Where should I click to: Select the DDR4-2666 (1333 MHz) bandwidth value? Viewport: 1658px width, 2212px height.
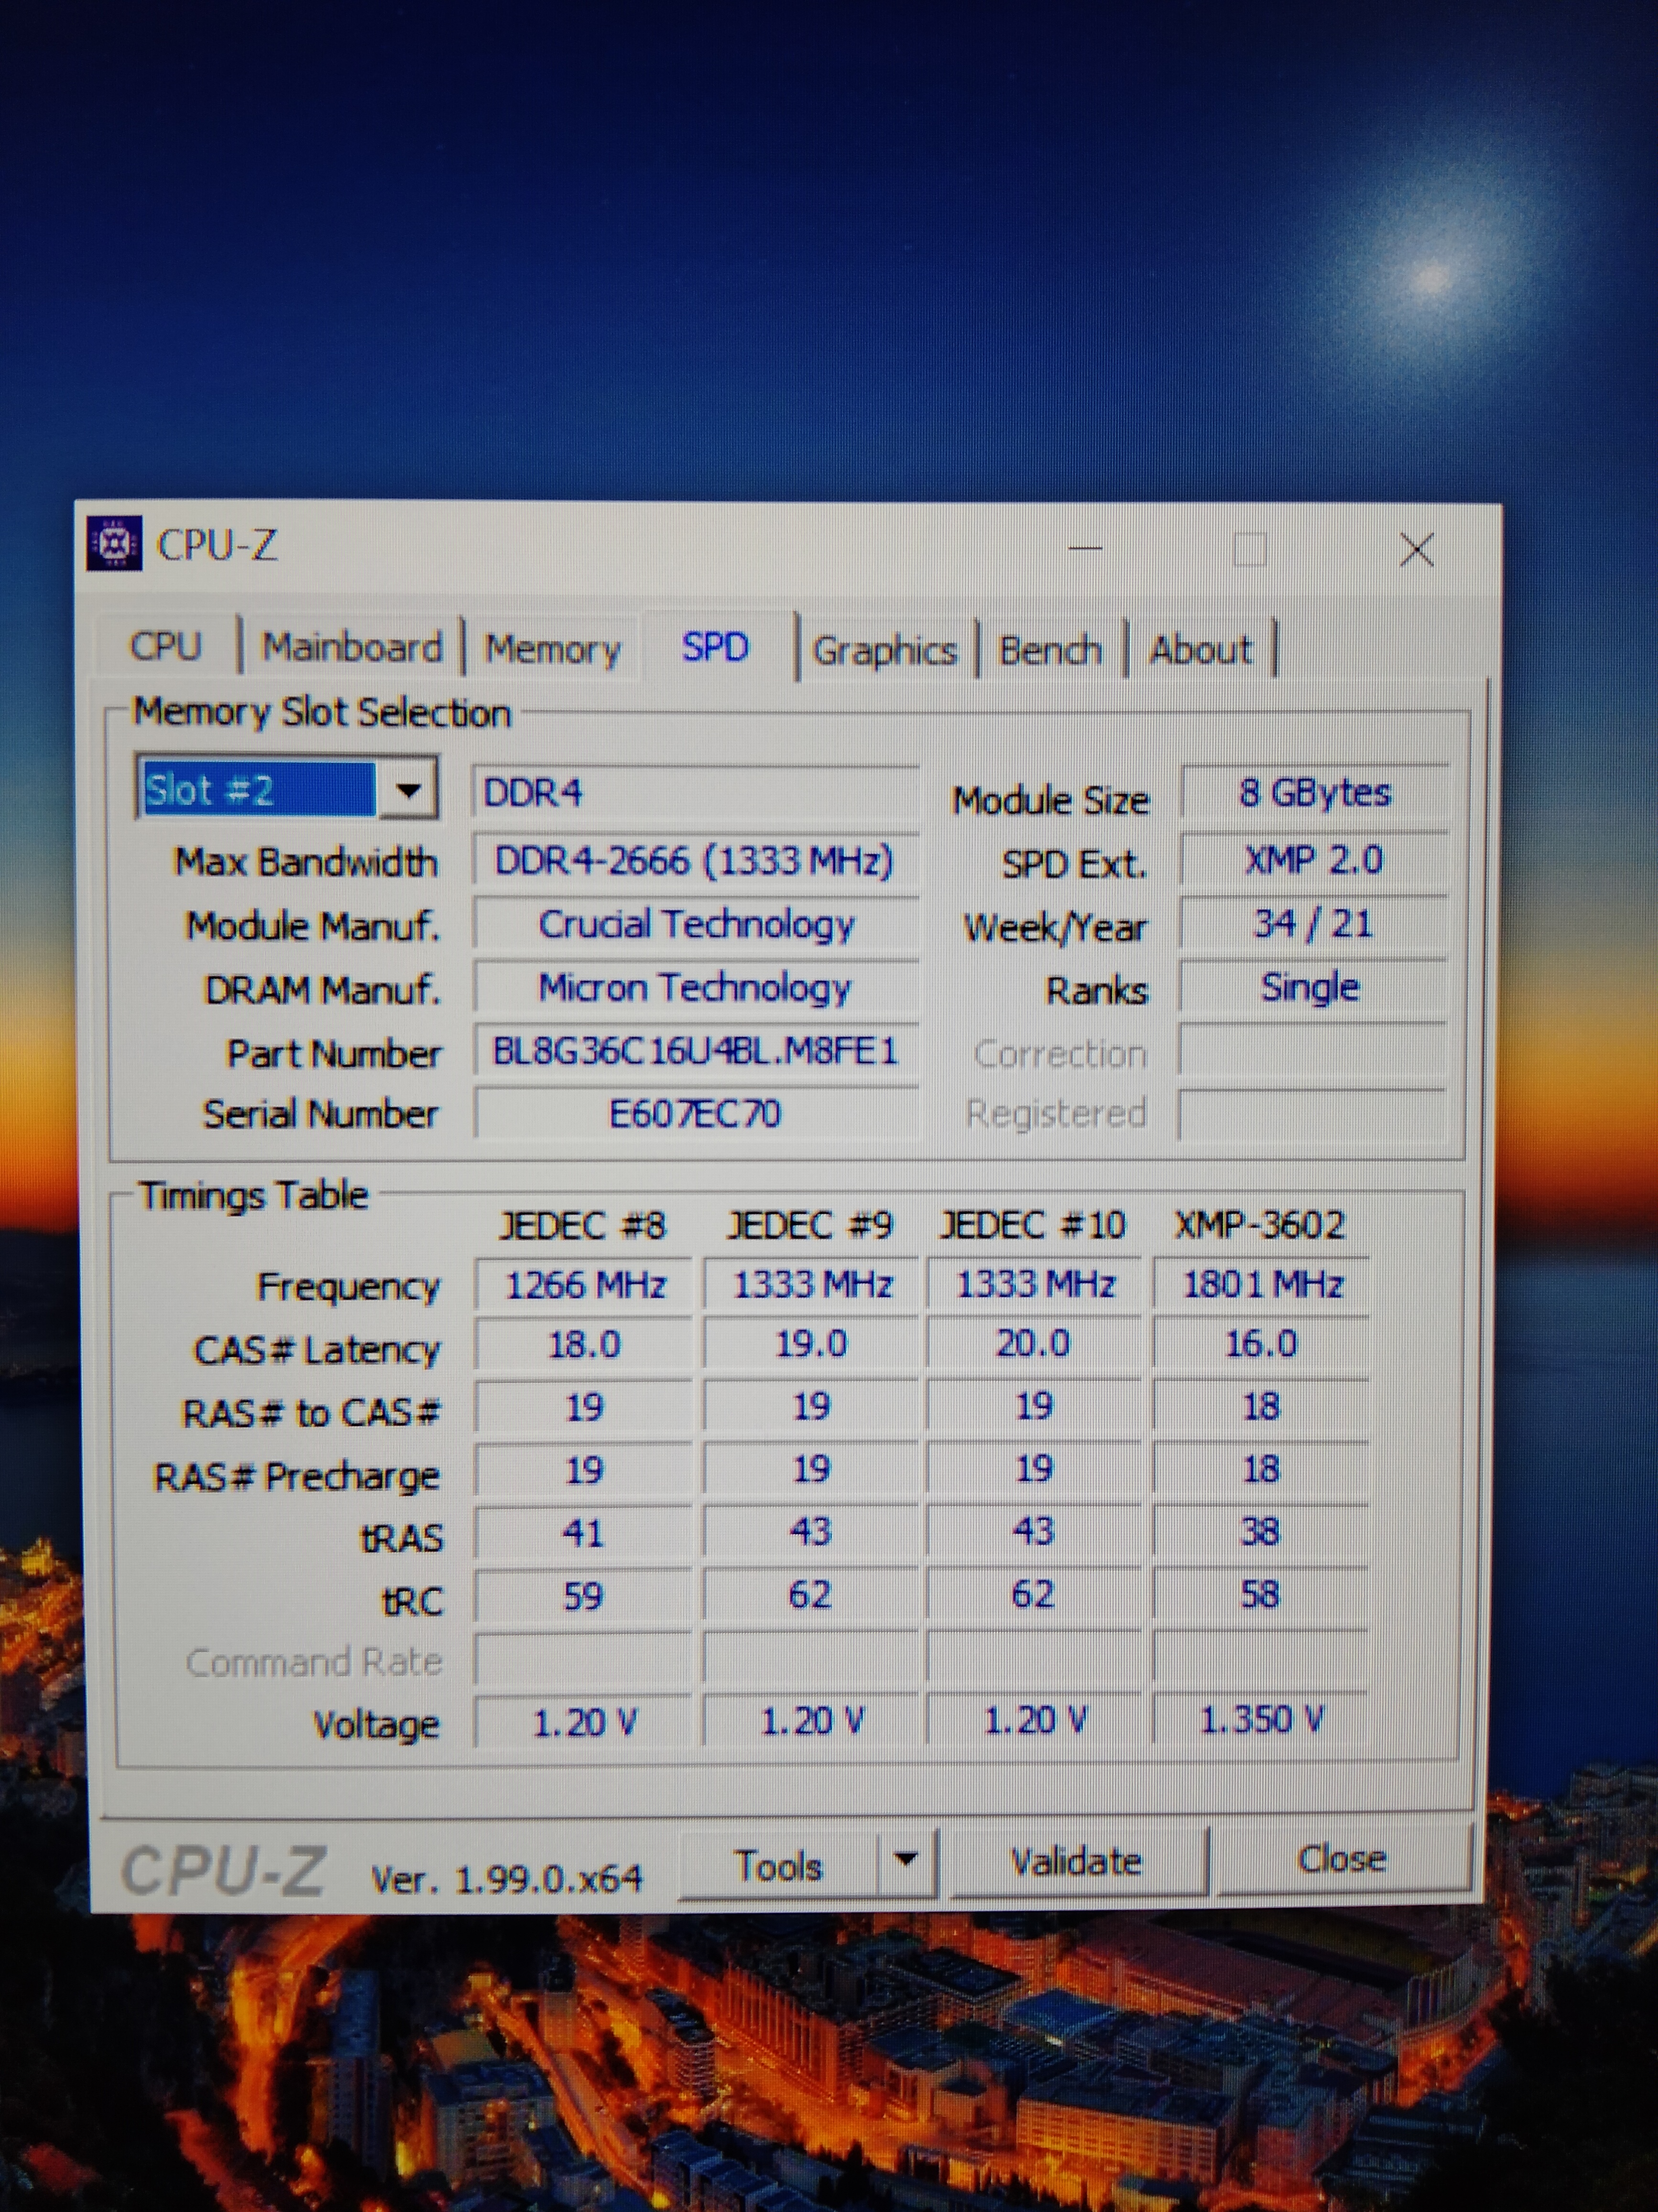coord(695,860)
